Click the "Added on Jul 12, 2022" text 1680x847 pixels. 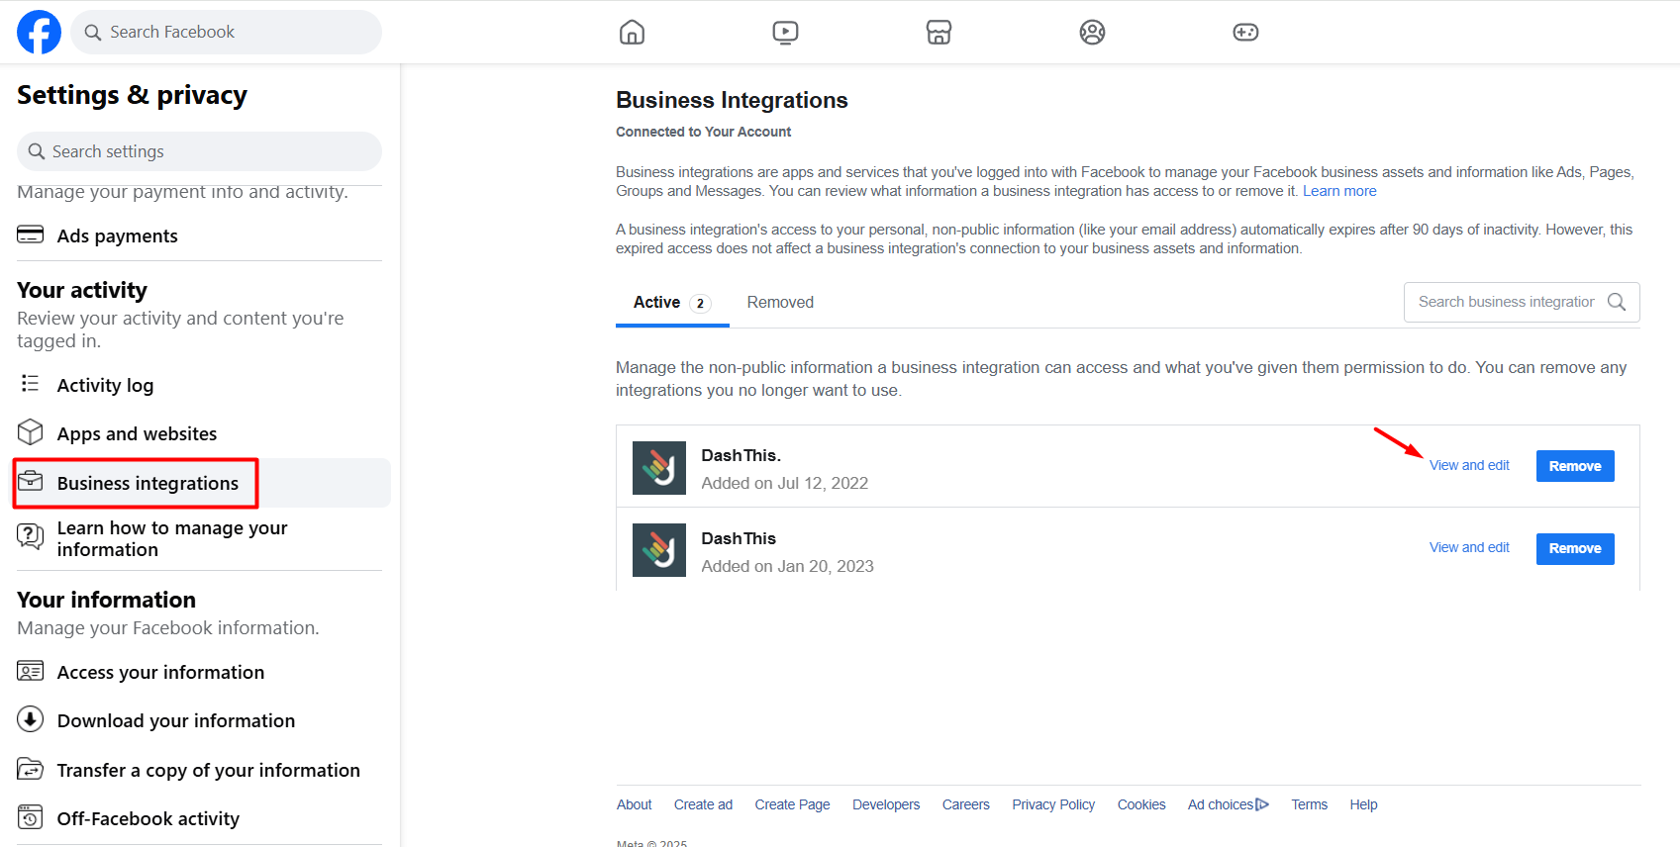[x=784, y=483]
